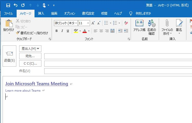Open the 差出人(M) dropdown
This screenshot has width=192, height=123.
coord(30,49)
